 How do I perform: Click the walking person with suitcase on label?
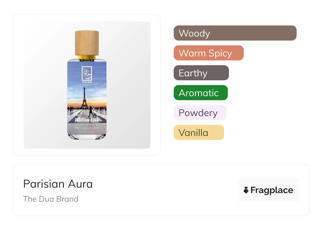[x=91, y=111]
